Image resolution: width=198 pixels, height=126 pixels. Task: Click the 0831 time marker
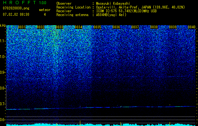[x=22, y=27]
